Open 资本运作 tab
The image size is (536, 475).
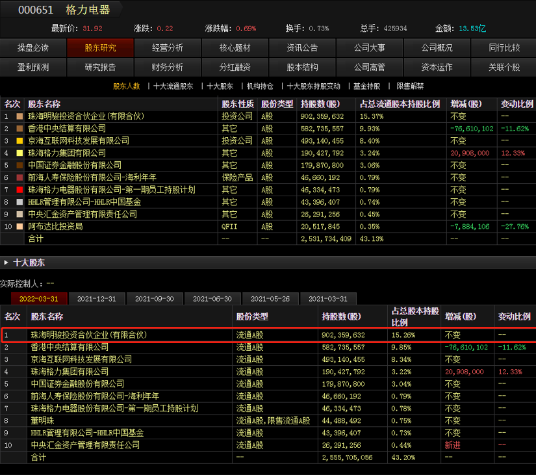point(437,67)
